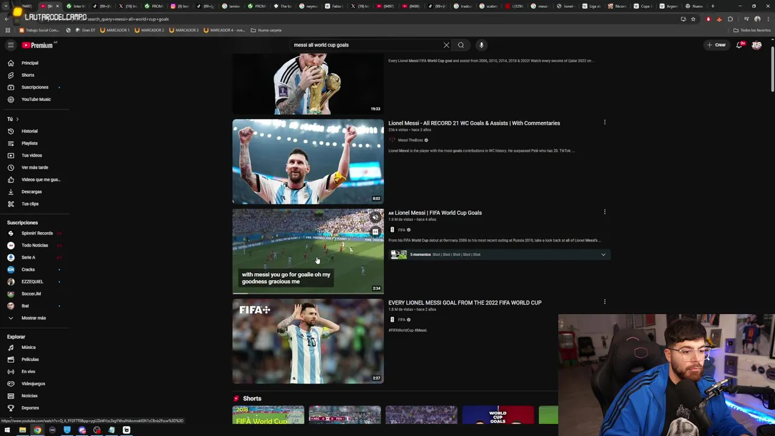Open Tus clips
This screenshot has width=775, height=436.
click(30, 204)
